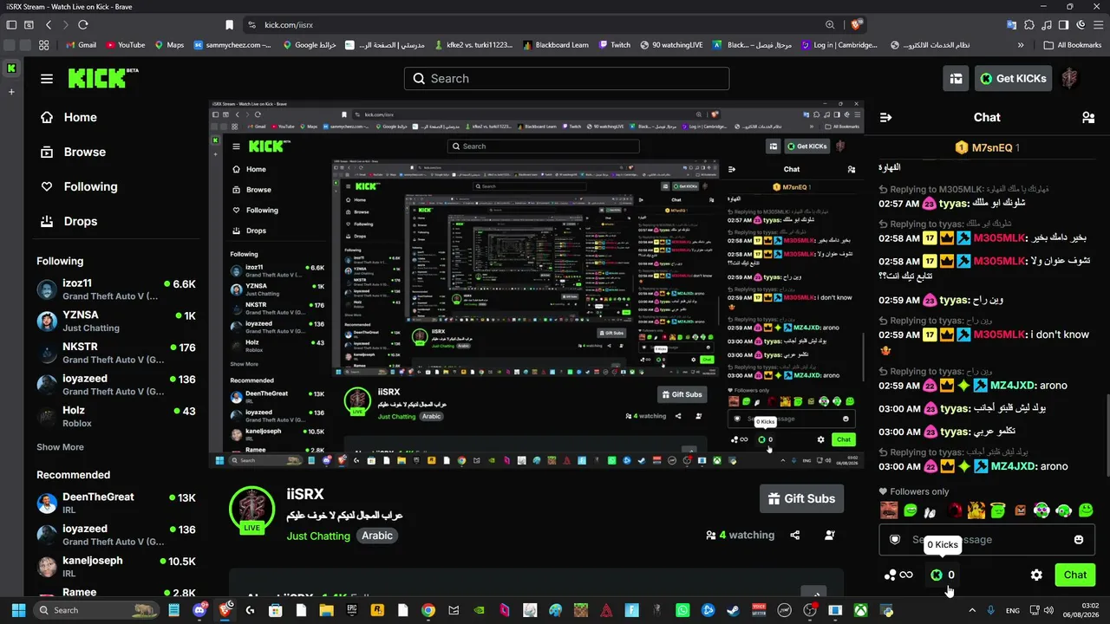Click MZ4JXD username in the last message
1110x624 pixels.
[1014, 466]
